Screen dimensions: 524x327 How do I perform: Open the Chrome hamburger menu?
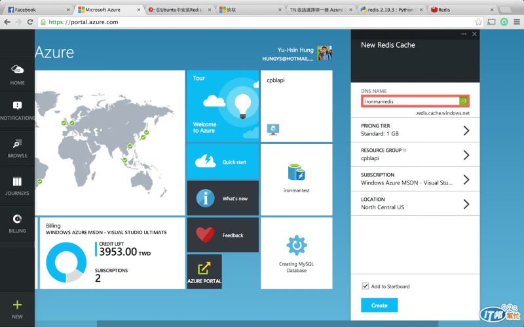click(517, 22)
